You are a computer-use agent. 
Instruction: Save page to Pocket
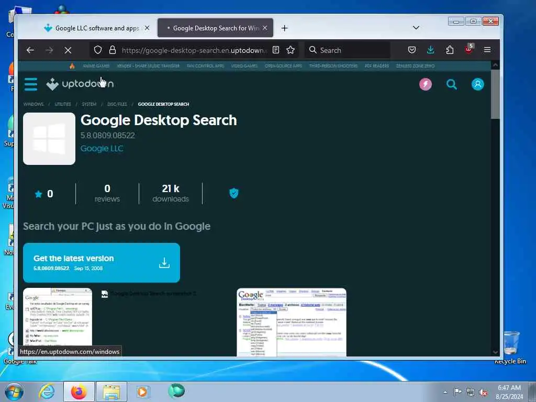(x=412, y=50)
